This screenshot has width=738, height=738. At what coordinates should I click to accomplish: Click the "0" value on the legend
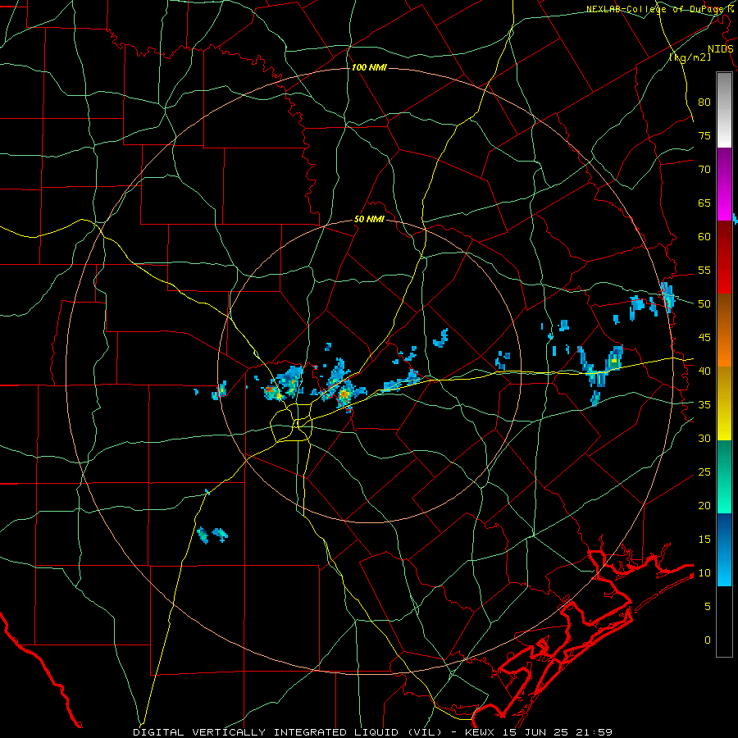708,640
